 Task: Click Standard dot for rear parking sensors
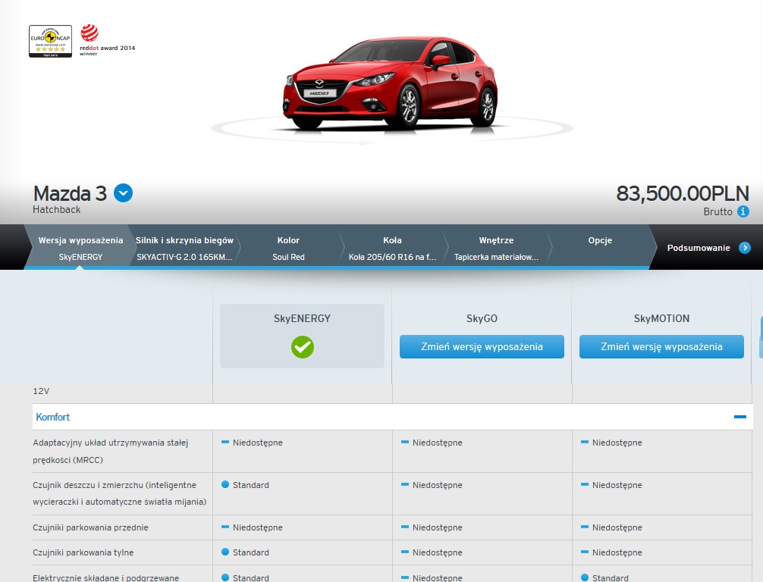(225, 552)
